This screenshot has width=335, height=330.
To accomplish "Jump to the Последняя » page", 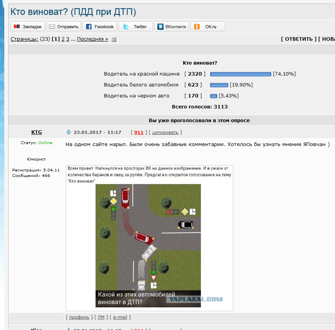I will click(92, 39).
